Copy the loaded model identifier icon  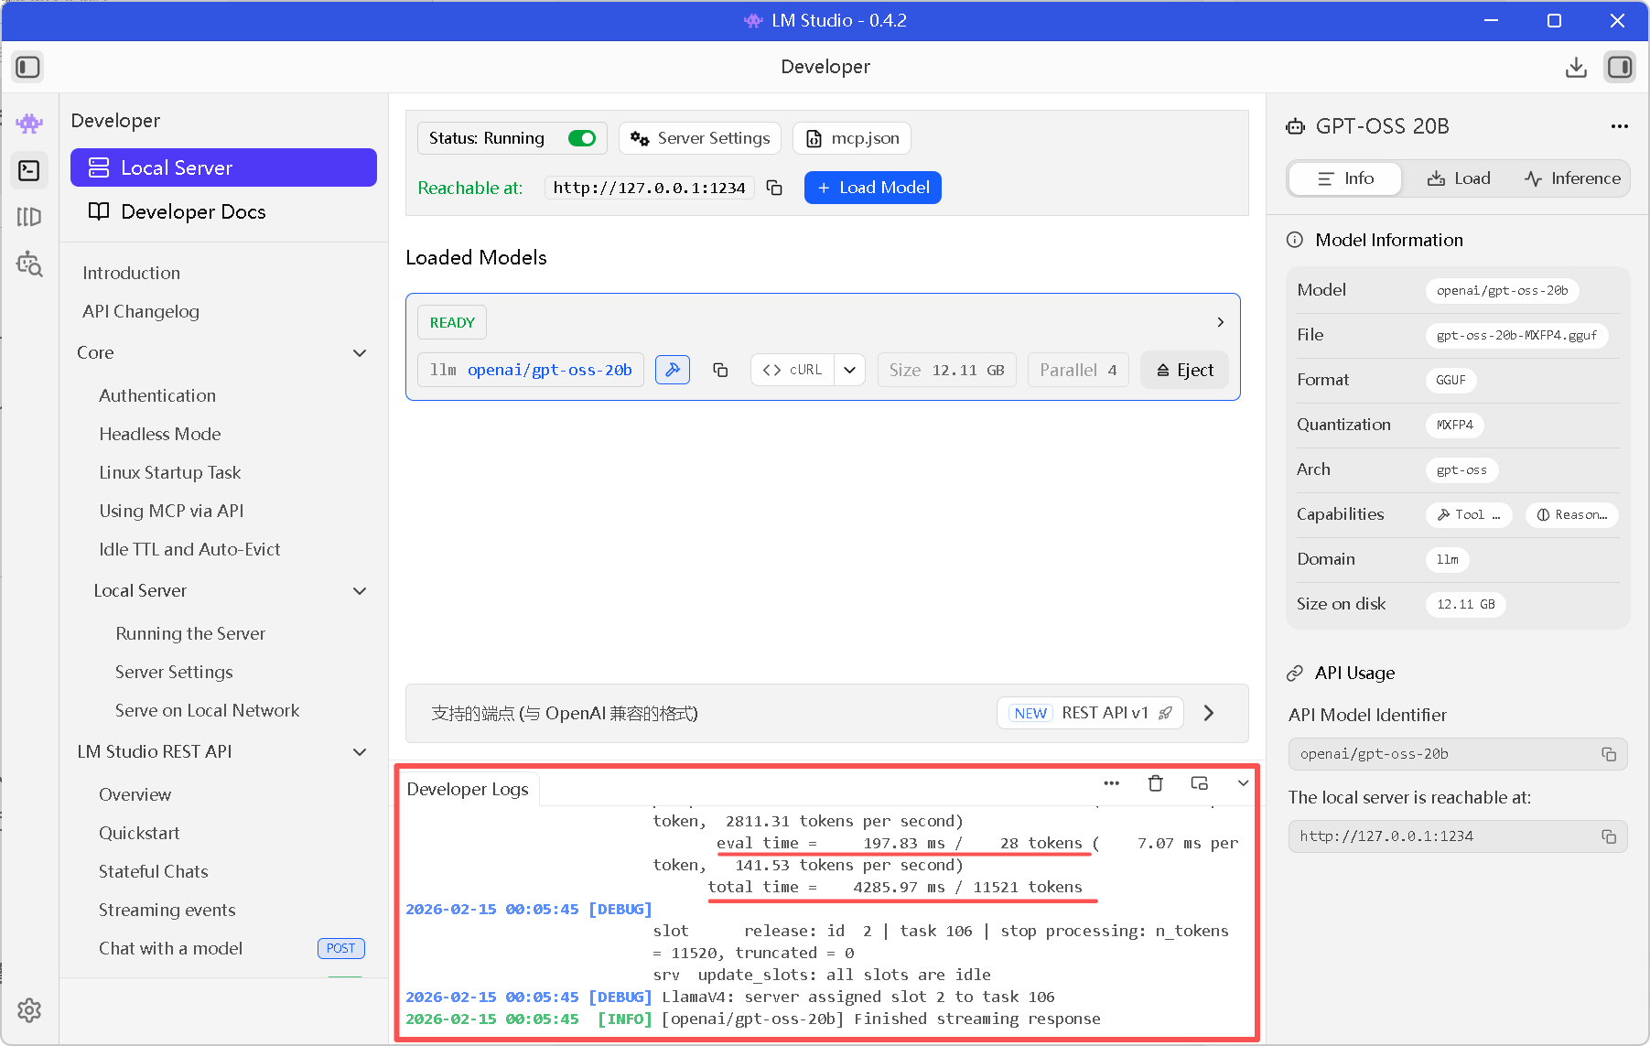(720, 370)
